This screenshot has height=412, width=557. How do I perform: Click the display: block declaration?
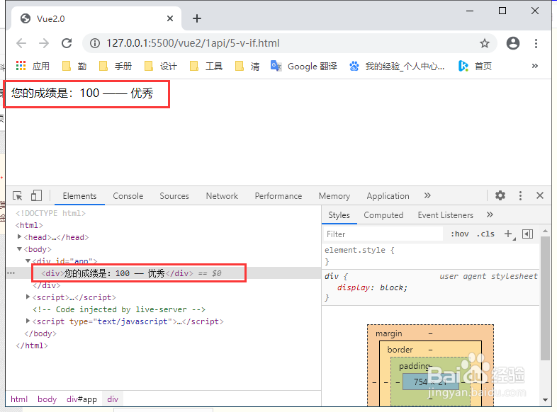(x=372, y=287)
